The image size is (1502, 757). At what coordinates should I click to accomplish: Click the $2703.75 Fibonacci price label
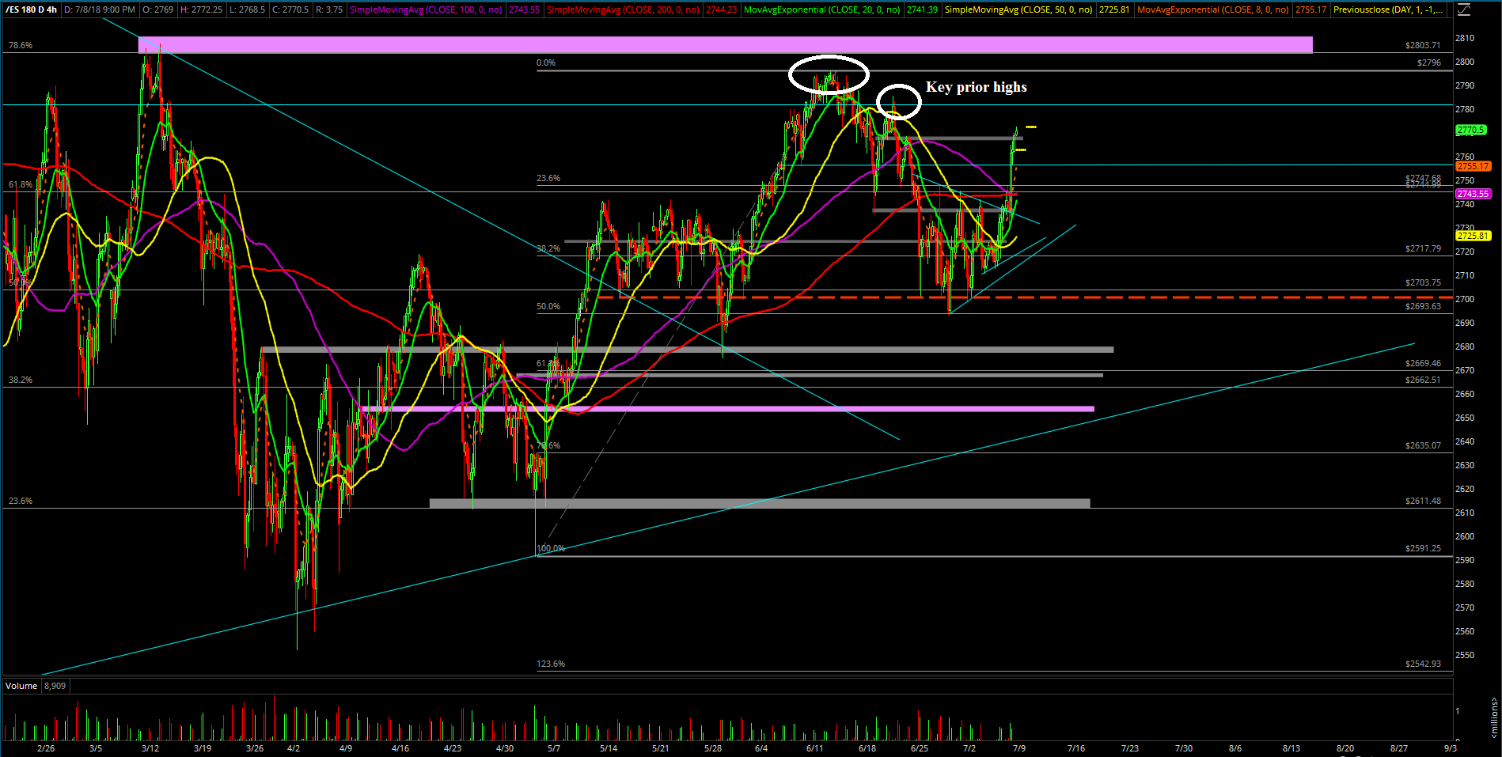tap(1423, 282)
